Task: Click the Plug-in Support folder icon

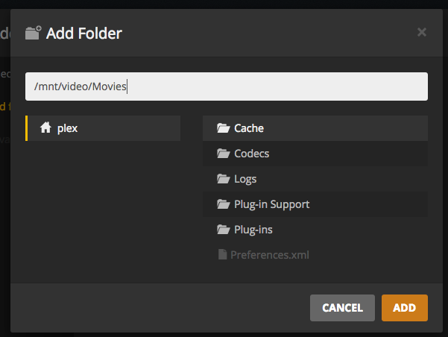Action: 223,204
